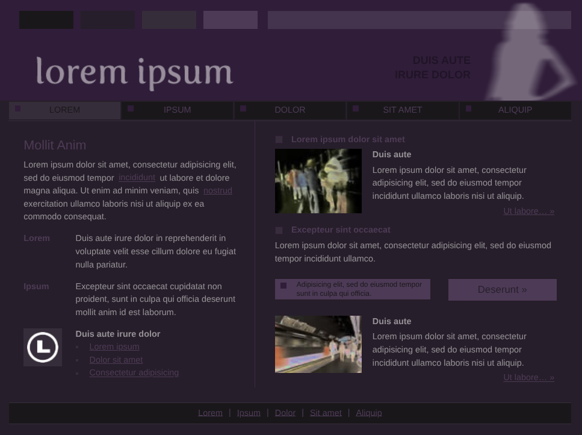Screen dimensions: 582x435
Task: Follow the incididunt link in the paragraph
Action: point(137,178)
